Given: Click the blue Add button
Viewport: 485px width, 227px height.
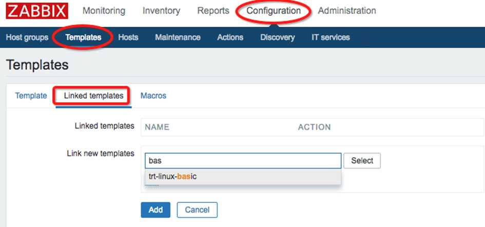Looking at the screenshot, I should pos(156,210).
